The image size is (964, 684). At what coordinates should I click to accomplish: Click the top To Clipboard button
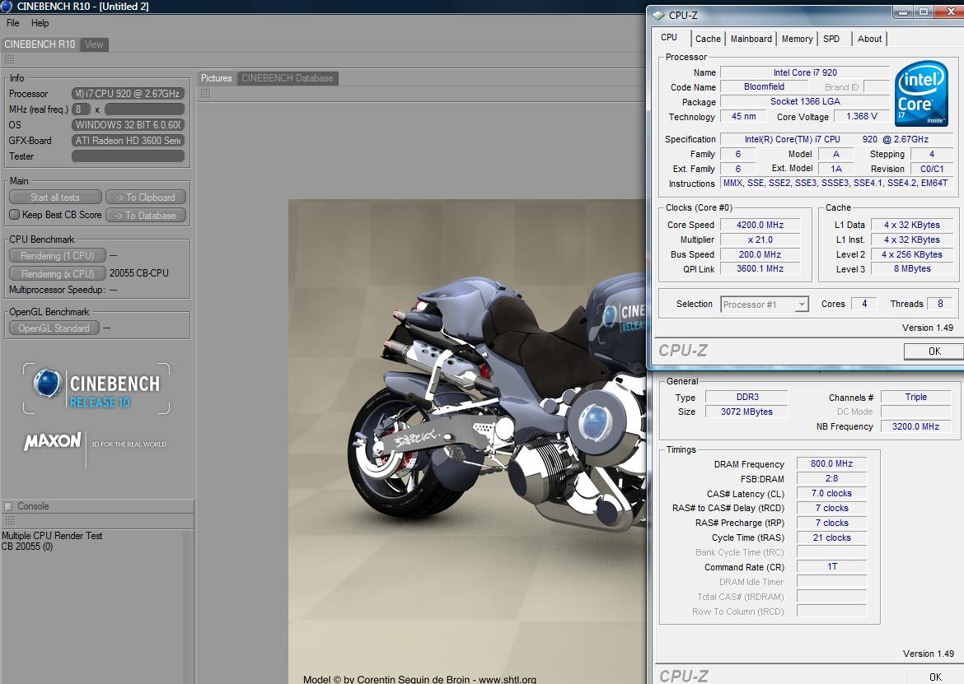146,197
